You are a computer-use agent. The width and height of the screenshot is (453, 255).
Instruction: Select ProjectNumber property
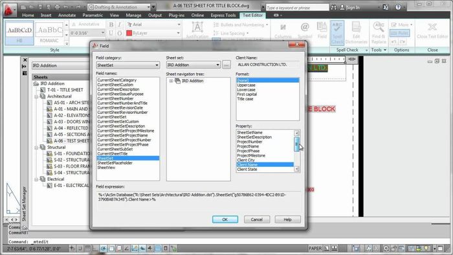[250, 142]
